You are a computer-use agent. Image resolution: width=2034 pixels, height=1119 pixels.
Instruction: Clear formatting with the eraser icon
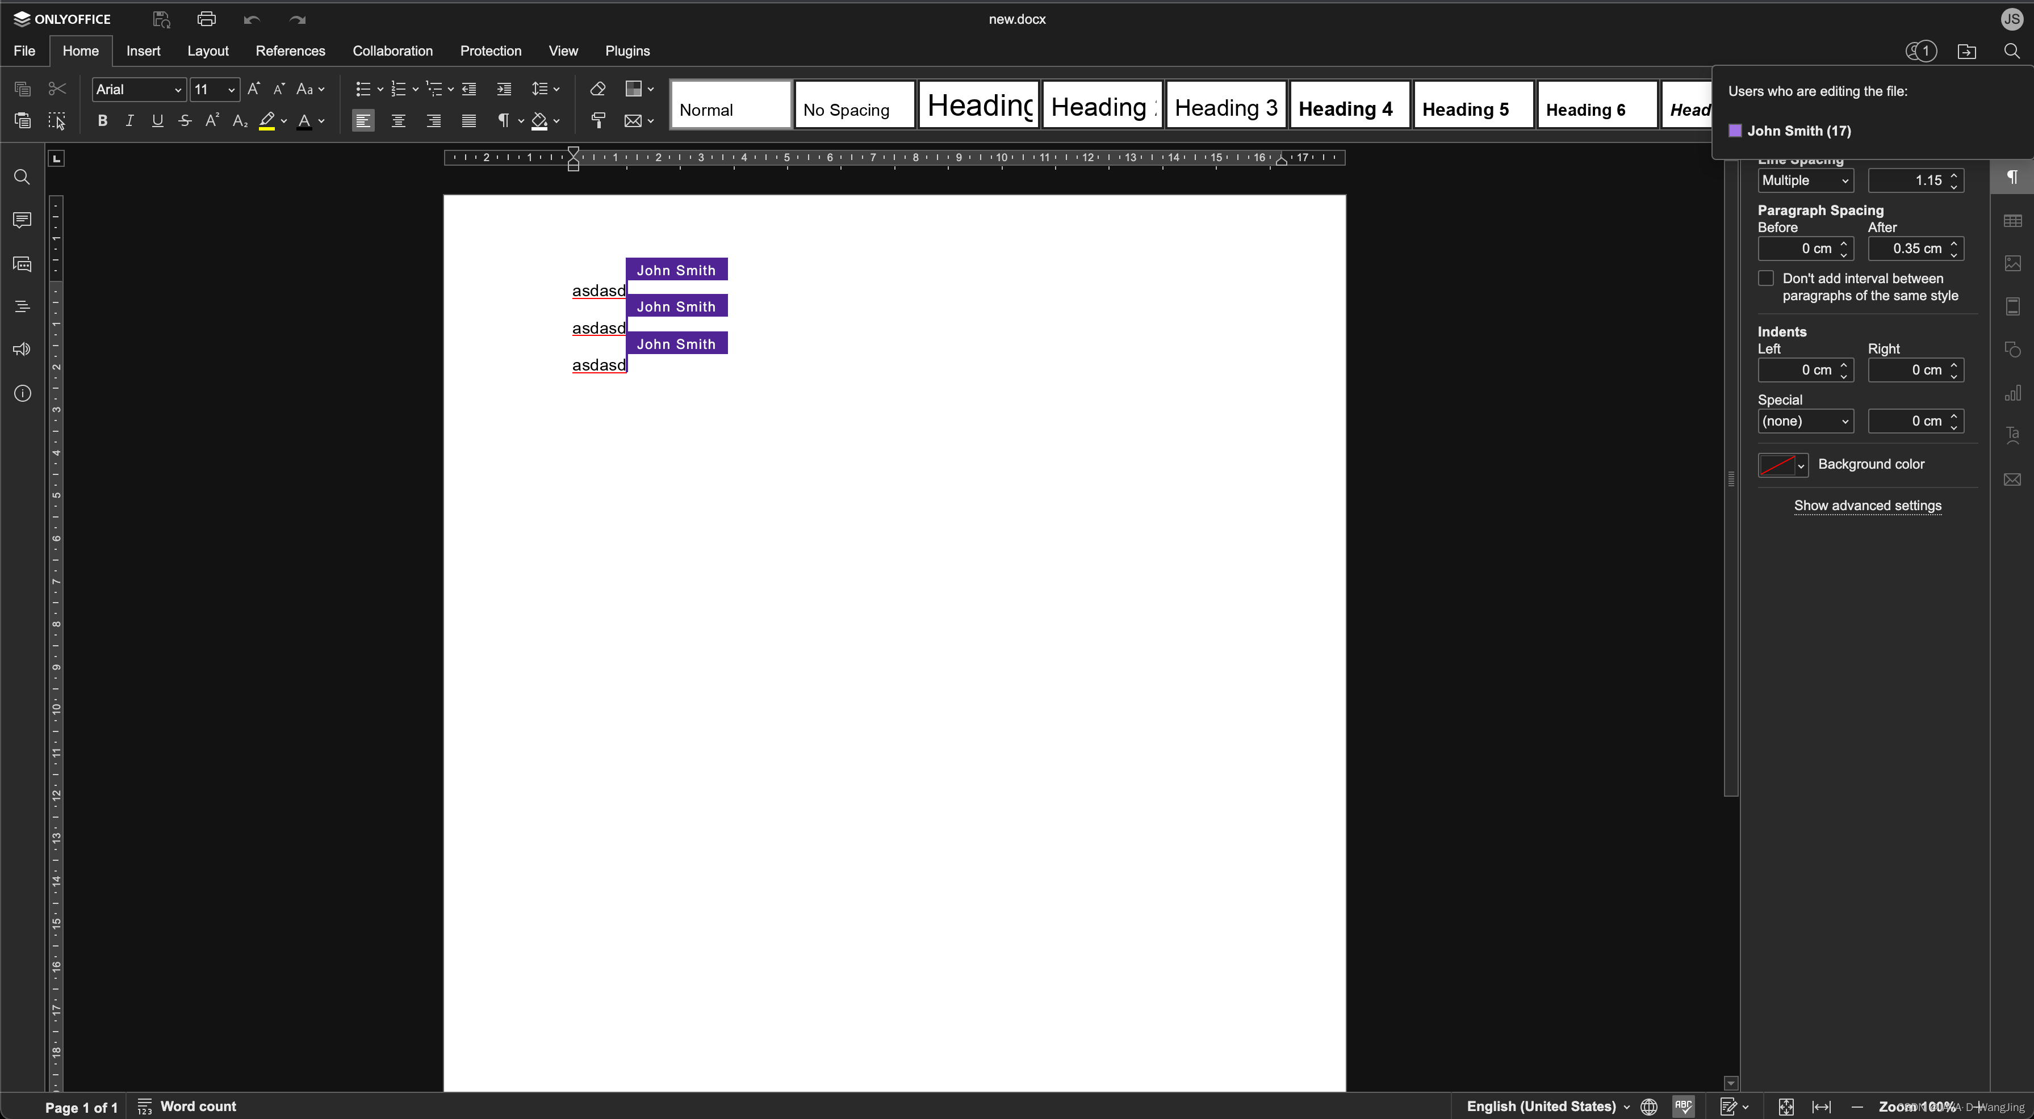point(598,89)
